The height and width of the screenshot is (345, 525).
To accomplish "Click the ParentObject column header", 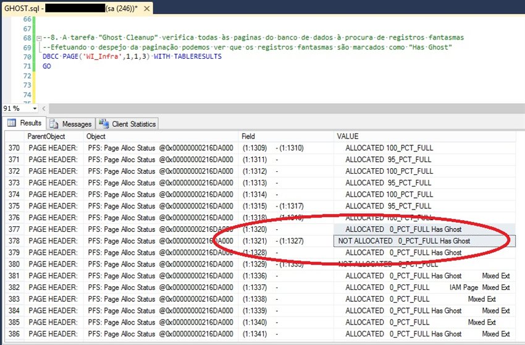I will [54, 137].
